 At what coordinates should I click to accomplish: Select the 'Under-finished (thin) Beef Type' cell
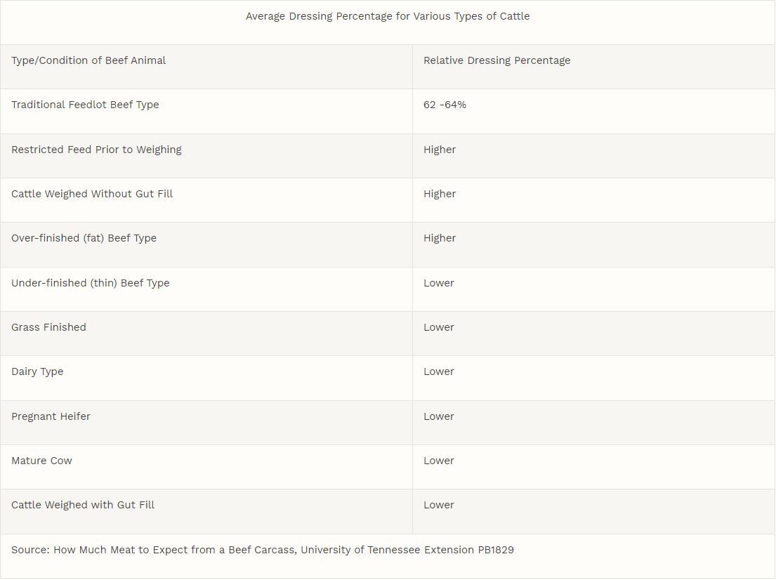click(x=90, y=283)
